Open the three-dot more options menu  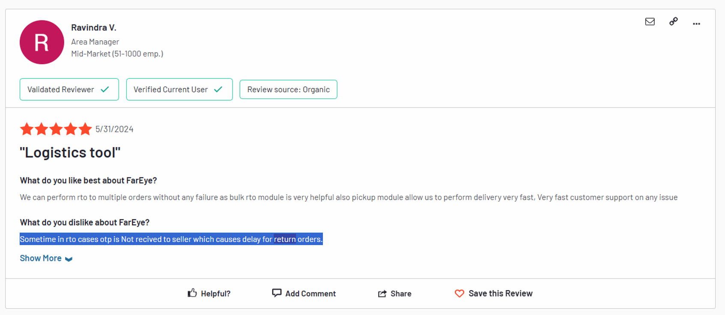pyautogui.click(x=696, y=24)
